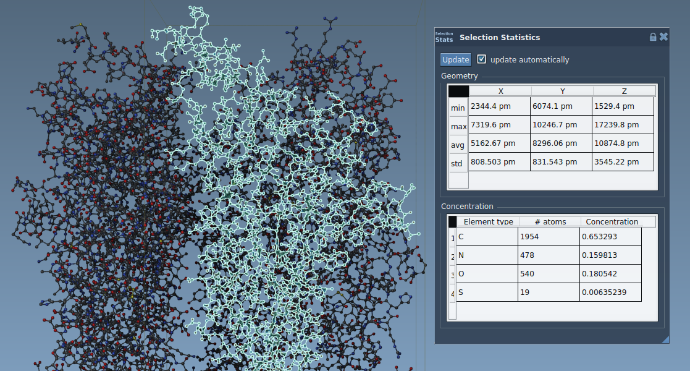
Task: Click the Geometry table corner select-all box
Action: pyautogui.click(x=458, y=91)
